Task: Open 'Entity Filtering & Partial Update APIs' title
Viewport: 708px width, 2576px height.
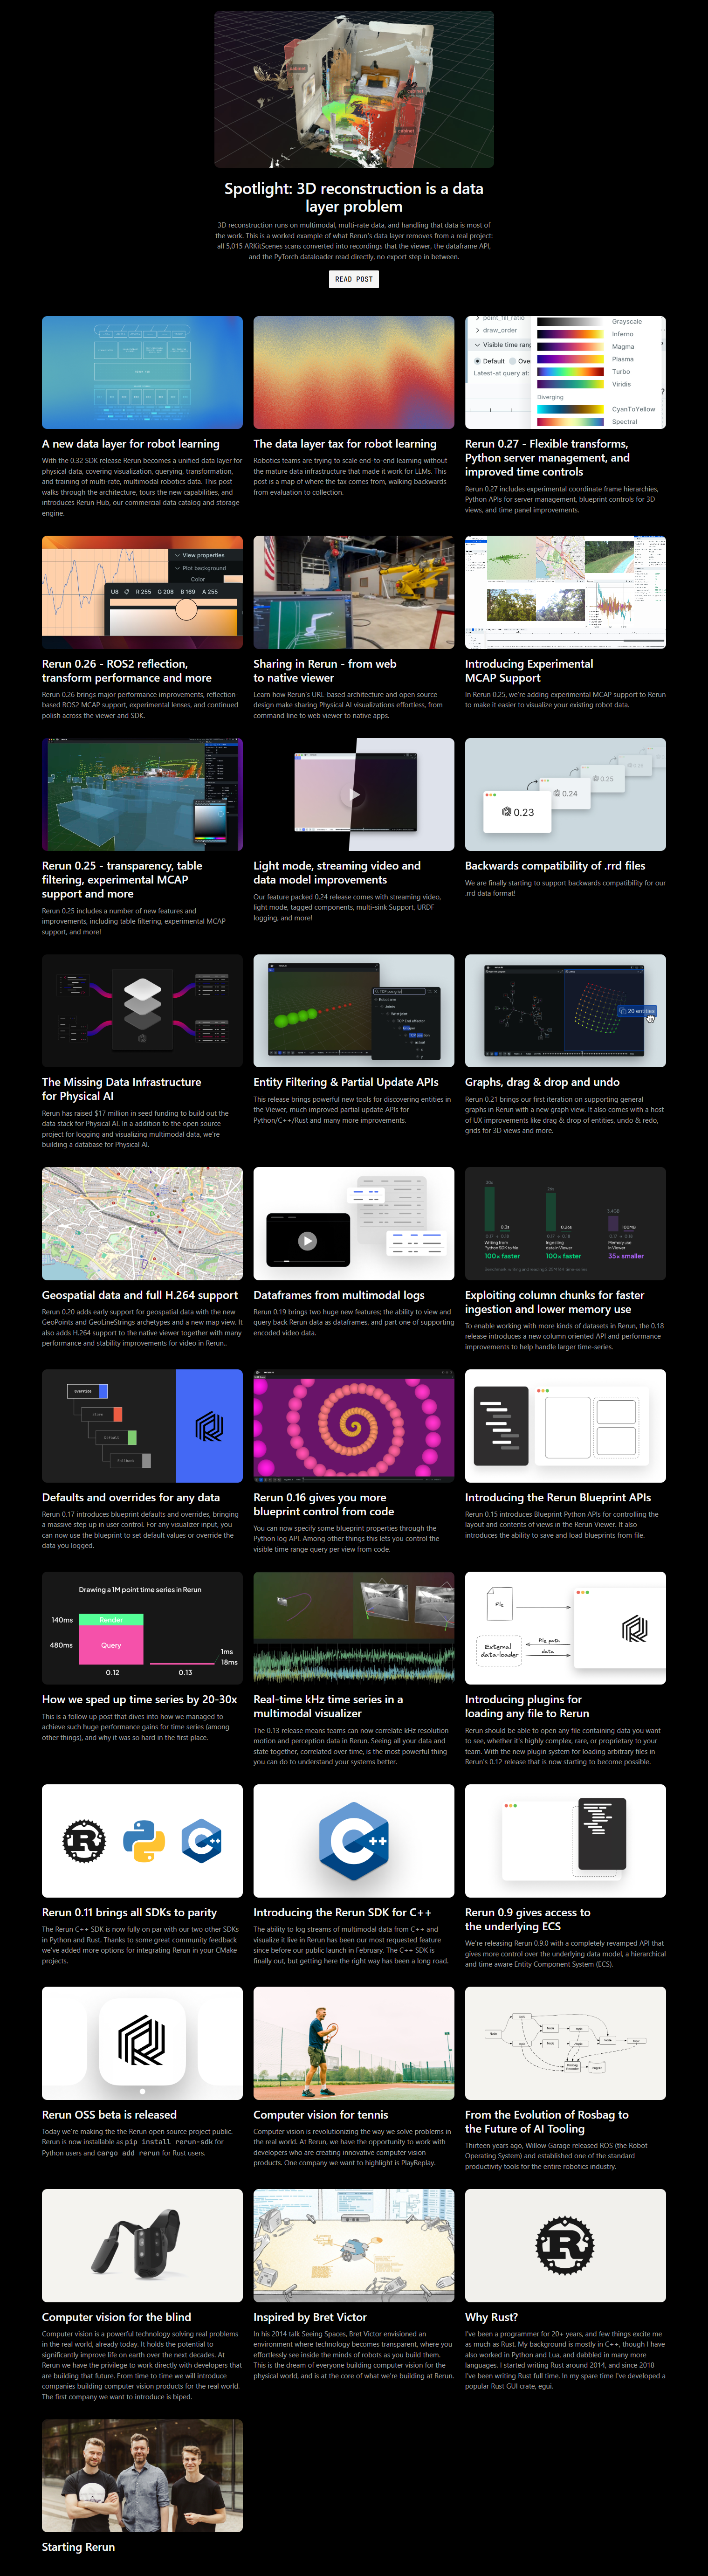Action: pyautogui.click(x=346, y=1082)
